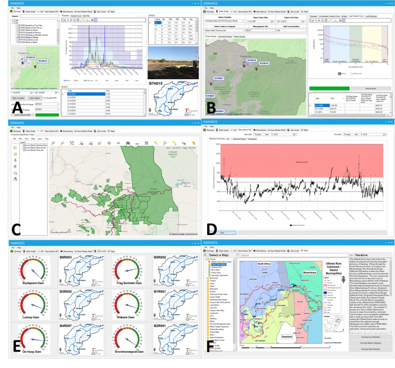Click the yellow select-features icon in GIS toolbar

click(x=156, y=143)
